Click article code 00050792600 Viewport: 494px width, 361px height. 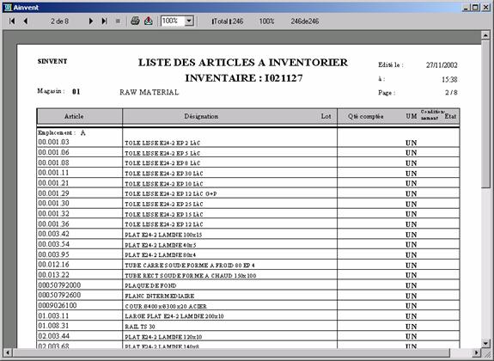(59, 295)
